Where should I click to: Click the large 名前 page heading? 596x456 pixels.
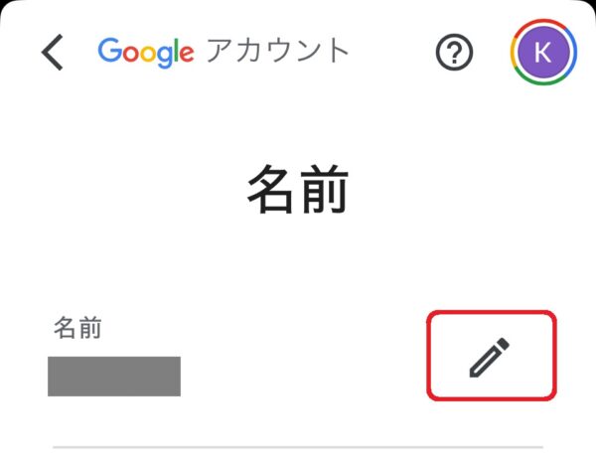point(298,189)
